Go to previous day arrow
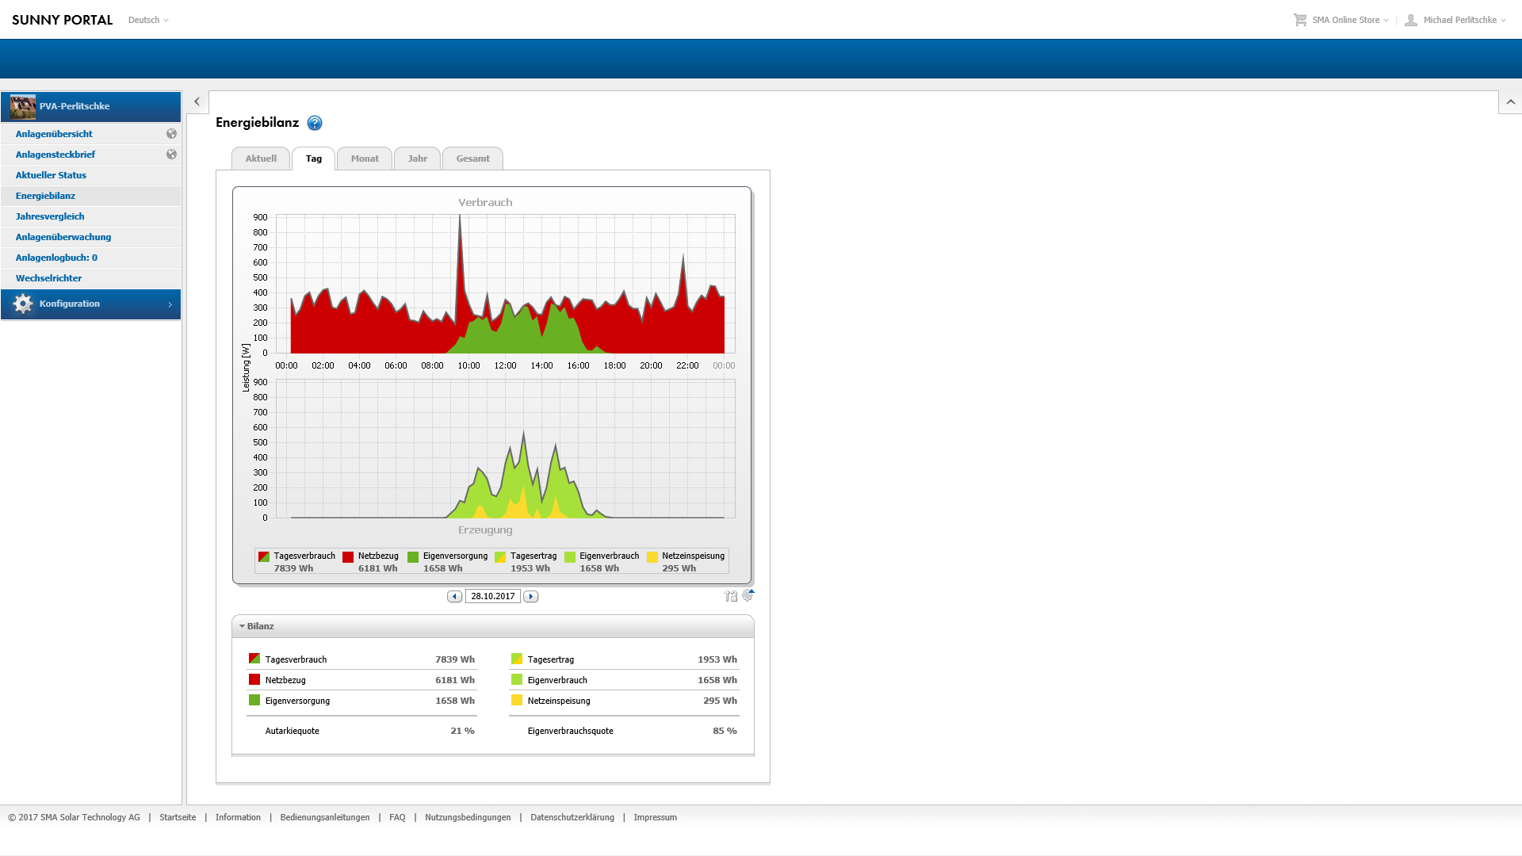The image size is (1522, 856). 454,596
